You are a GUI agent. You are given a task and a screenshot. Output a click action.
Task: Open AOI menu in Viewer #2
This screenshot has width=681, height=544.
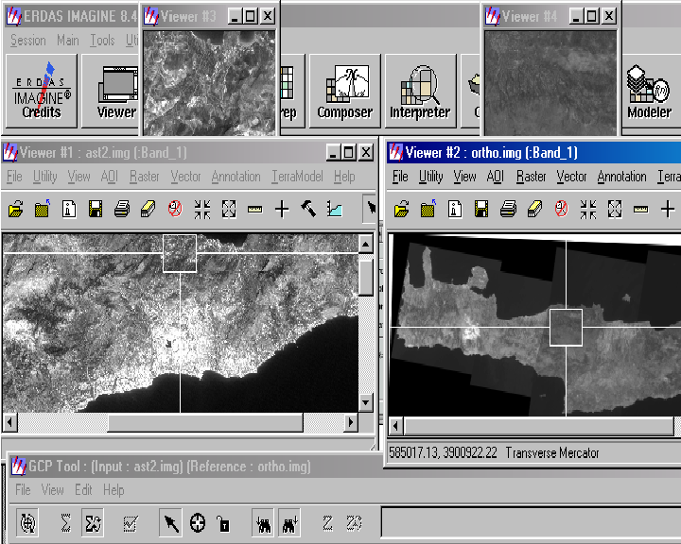tap(495, 177)
